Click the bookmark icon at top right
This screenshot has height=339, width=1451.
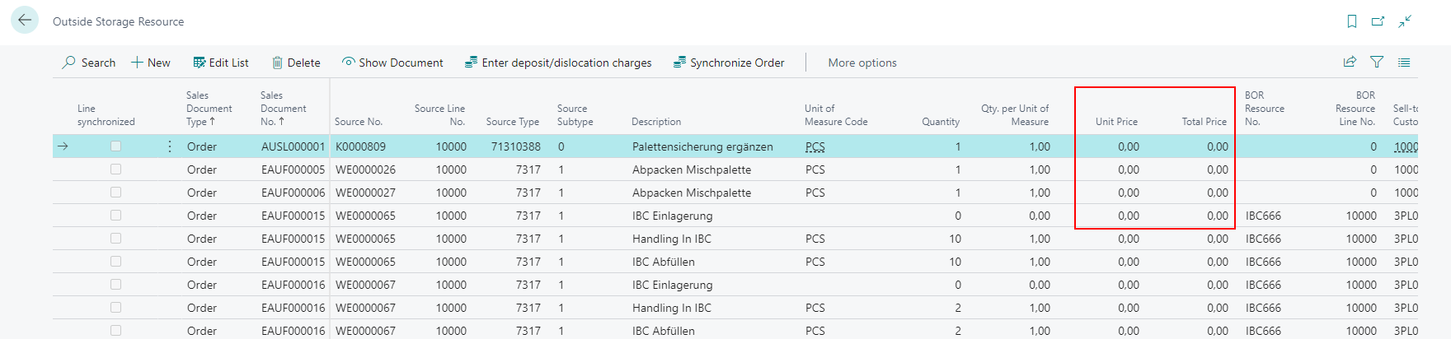click(x=1352, y=21)
